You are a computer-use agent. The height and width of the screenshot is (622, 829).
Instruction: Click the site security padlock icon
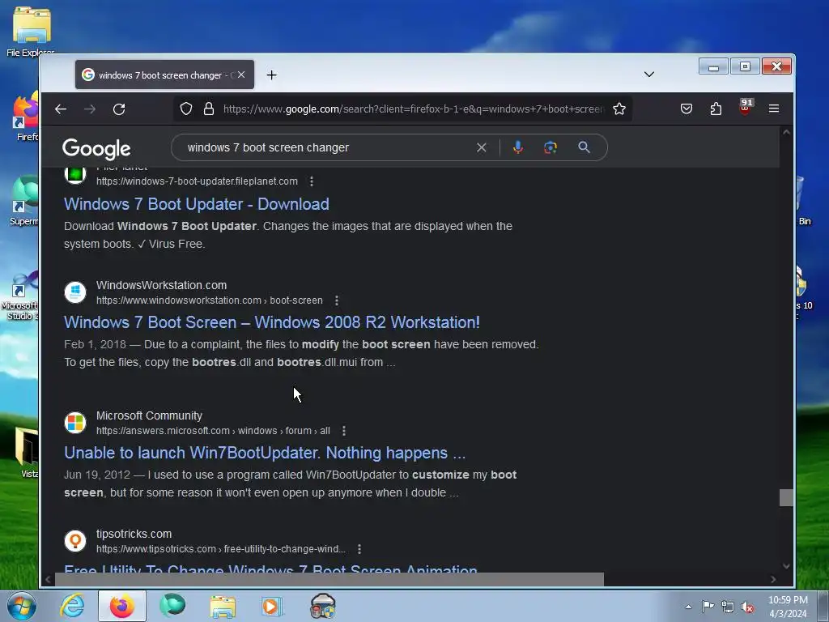pos(209,109)
